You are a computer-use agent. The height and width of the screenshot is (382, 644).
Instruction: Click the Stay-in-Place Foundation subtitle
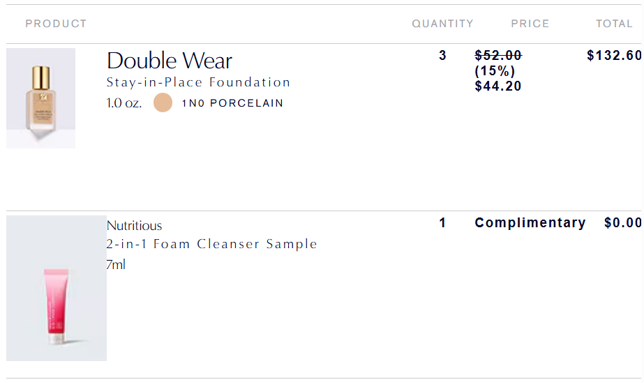tap(198, 82)
